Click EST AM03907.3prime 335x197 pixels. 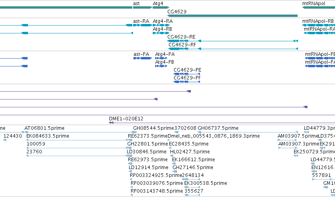(x=288, y=148)
